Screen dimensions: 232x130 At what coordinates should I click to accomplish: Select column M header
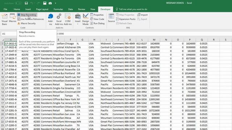(154, 40)
